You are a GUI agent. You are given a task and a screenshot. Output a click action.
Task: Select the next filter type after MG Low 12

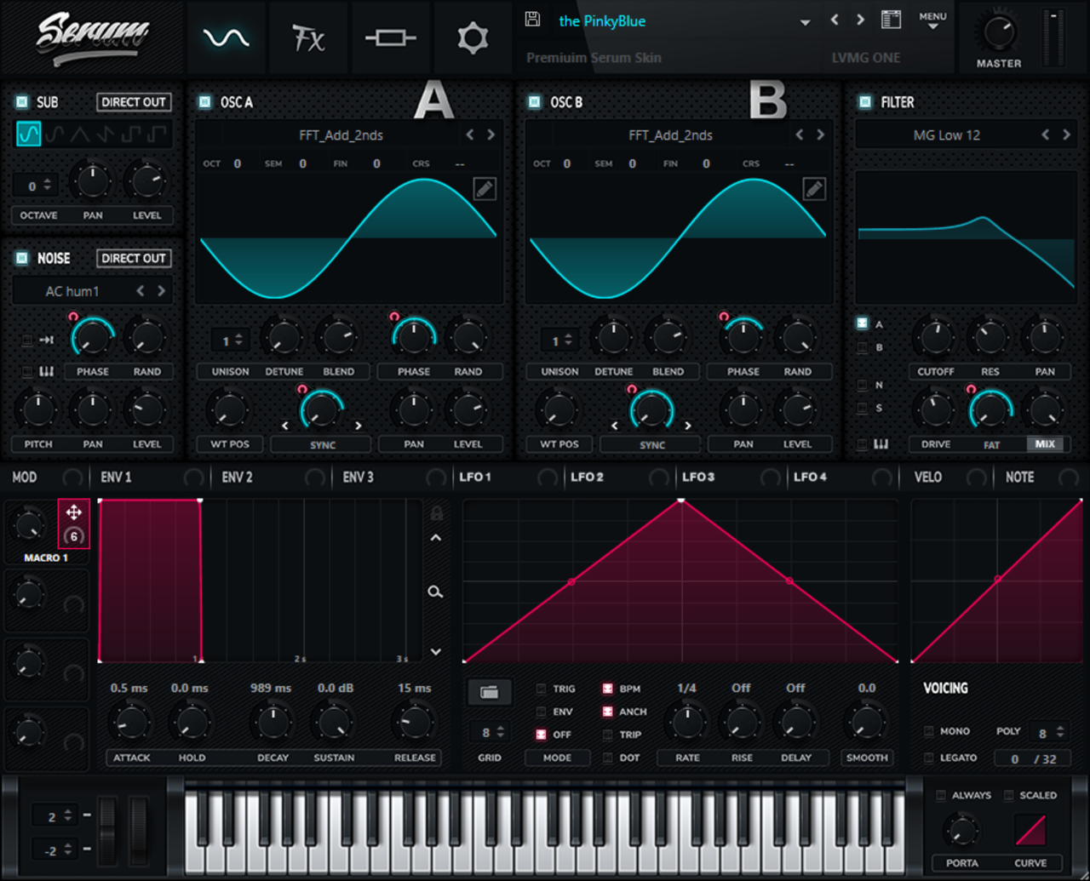pyautogui.click(x=1066, y=134)
